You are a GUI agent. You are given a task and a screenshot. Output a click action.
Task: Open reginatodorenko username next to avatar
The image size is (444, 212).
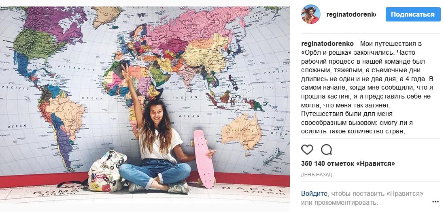coord(351,15)
